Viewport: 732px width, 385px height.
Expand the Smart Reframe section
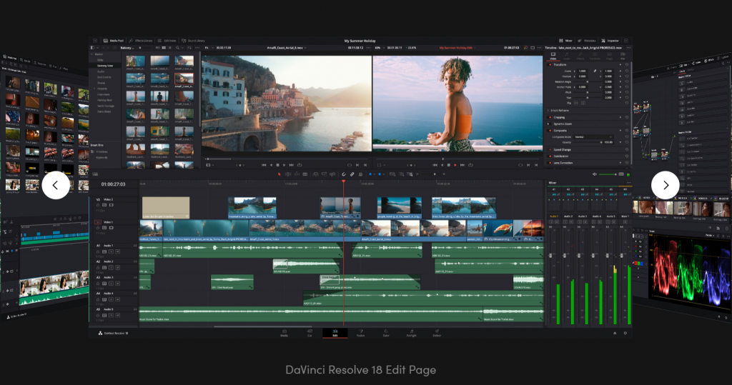(x=548, y=110)
